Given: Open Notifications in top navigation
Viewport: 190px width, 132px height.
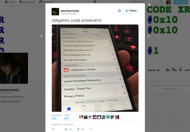Looking at the screenshot, I should click(x=27, y=2).
